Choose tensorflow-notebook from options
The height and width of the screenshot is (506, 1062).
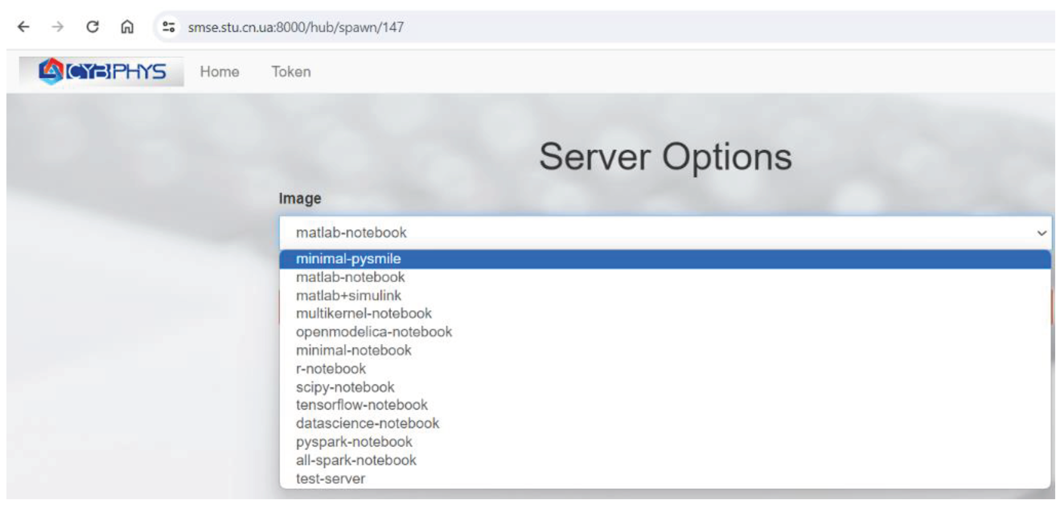(x=362, y=405)
